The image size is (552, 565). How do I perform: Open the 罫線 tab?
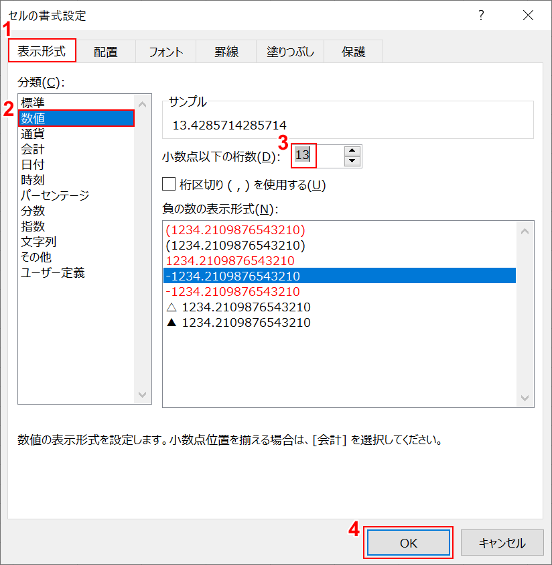pos(226,51)
